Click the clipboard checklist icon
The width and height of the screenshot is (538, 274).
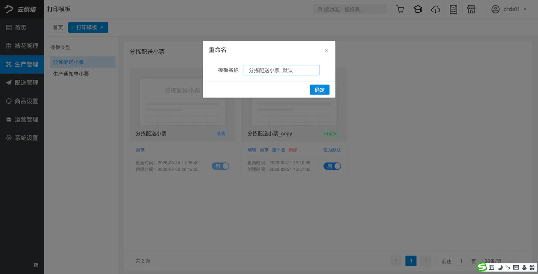(454, 9)
